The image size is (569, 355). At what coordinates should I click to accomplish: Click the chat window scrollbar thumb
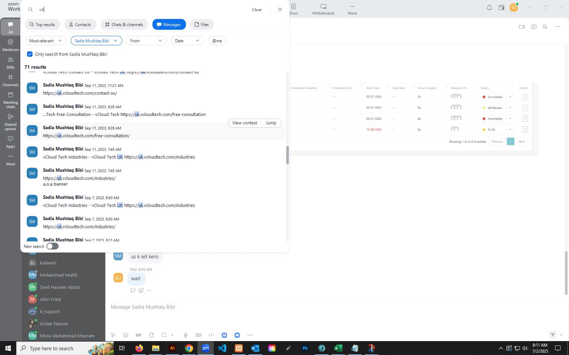point(566,273)
